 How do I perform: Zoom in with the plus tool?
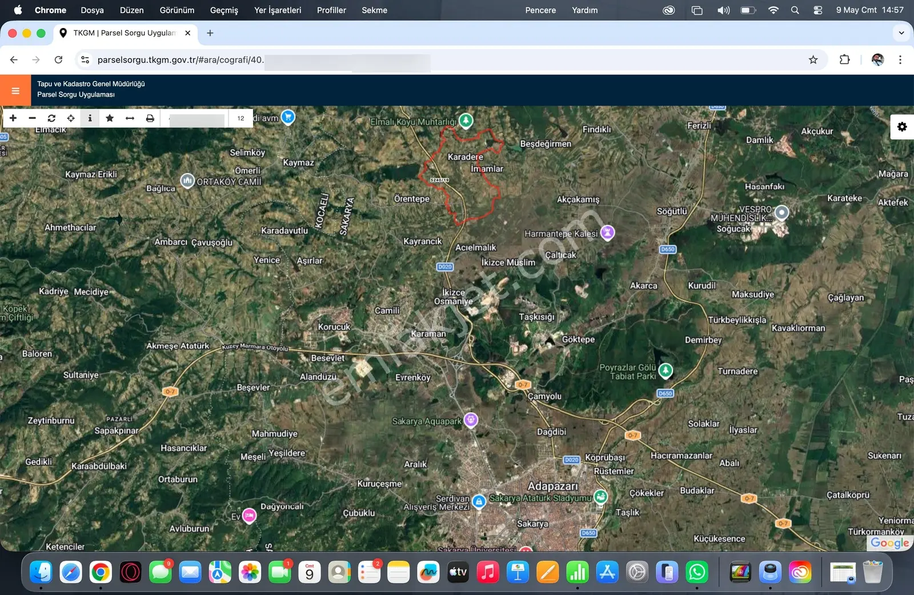pos(13,118)
